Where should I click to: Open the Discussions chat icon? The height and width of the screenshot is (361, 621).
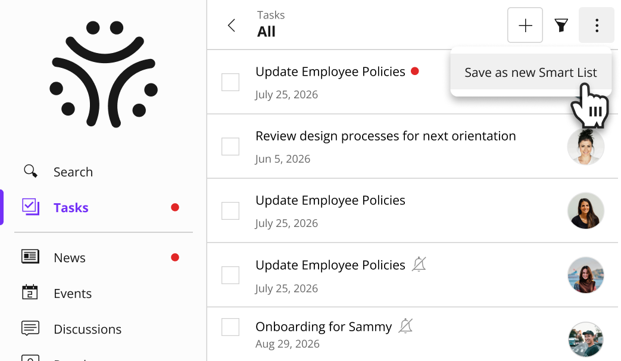pyautogui.click(x=30, y=328)
